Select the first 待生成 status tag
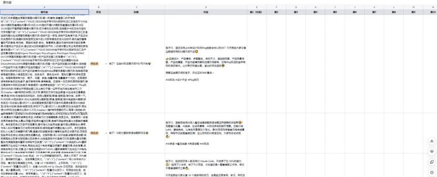 pos(93,64)
